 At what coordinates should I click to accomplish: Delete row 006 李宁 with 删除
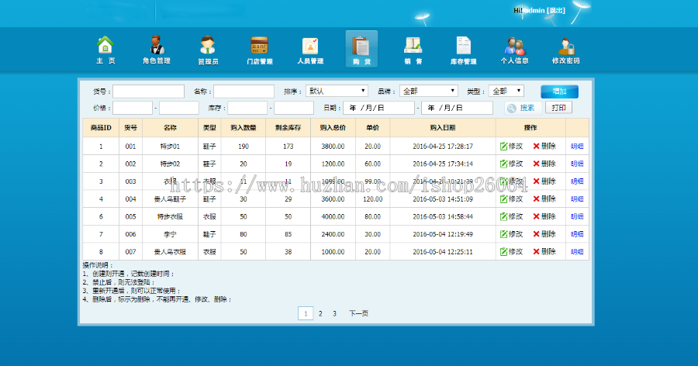click(544, 234)
